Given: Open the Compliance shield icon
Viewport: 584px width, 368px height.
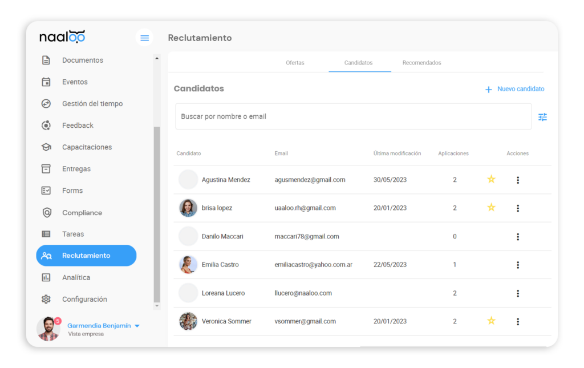Looking at the screenshot, I should [47, 213].
